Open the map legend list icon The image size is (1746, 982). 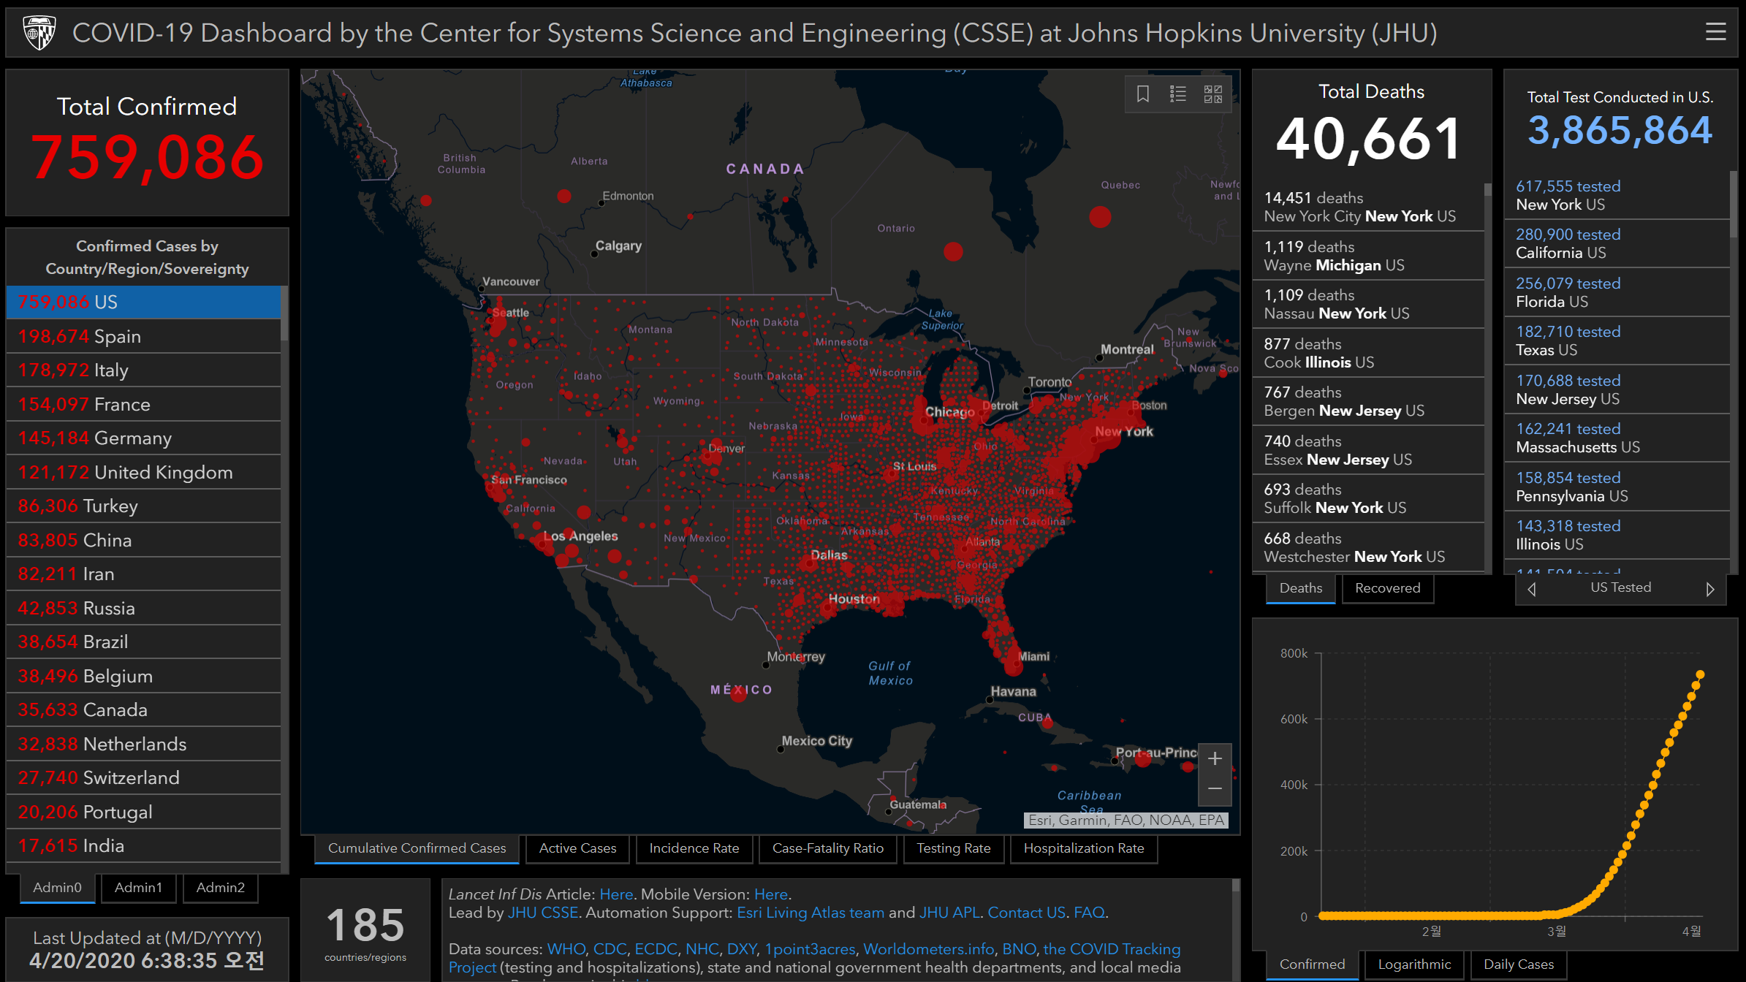coord(1178,94)
